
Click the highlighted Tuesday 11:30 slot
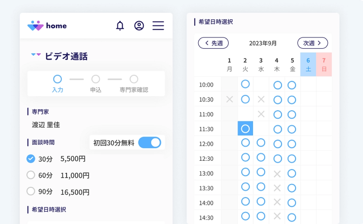point(245,129)
